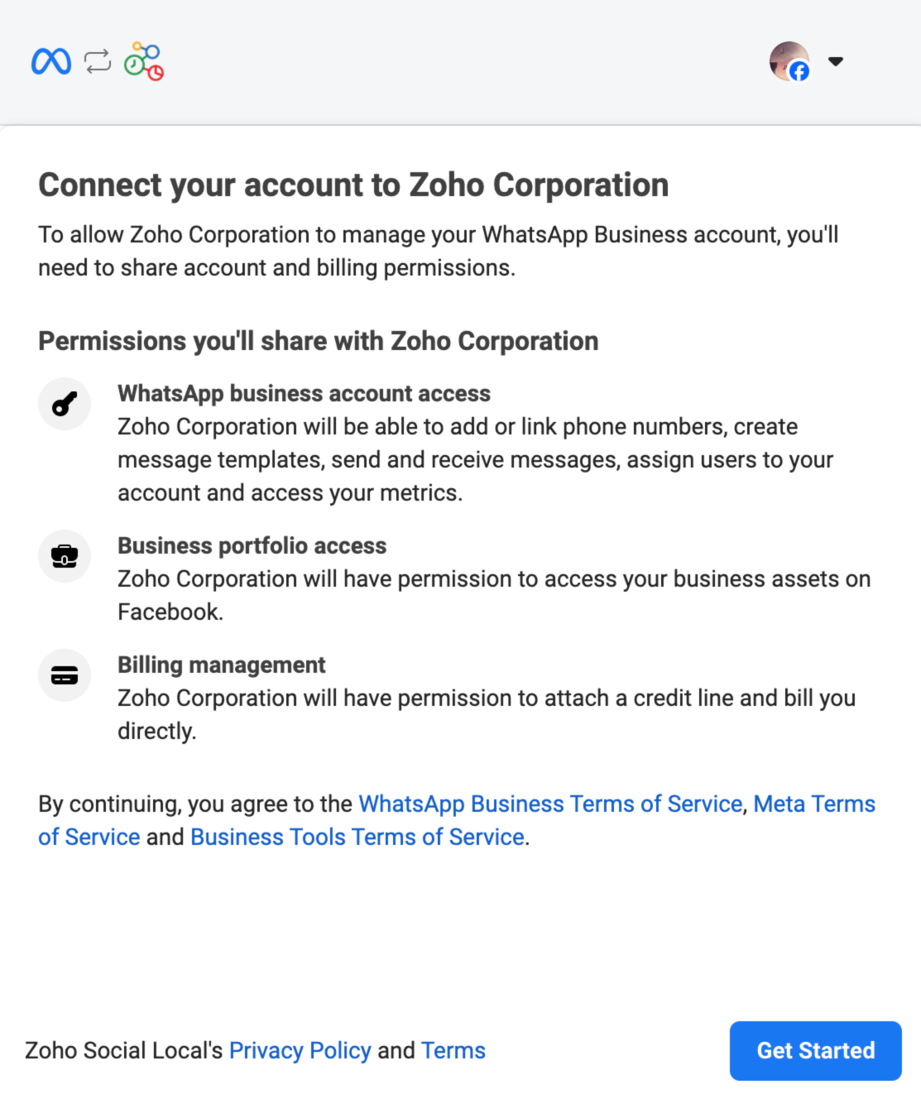Click the "Permissions you'll share" subheading

[318, 341]
